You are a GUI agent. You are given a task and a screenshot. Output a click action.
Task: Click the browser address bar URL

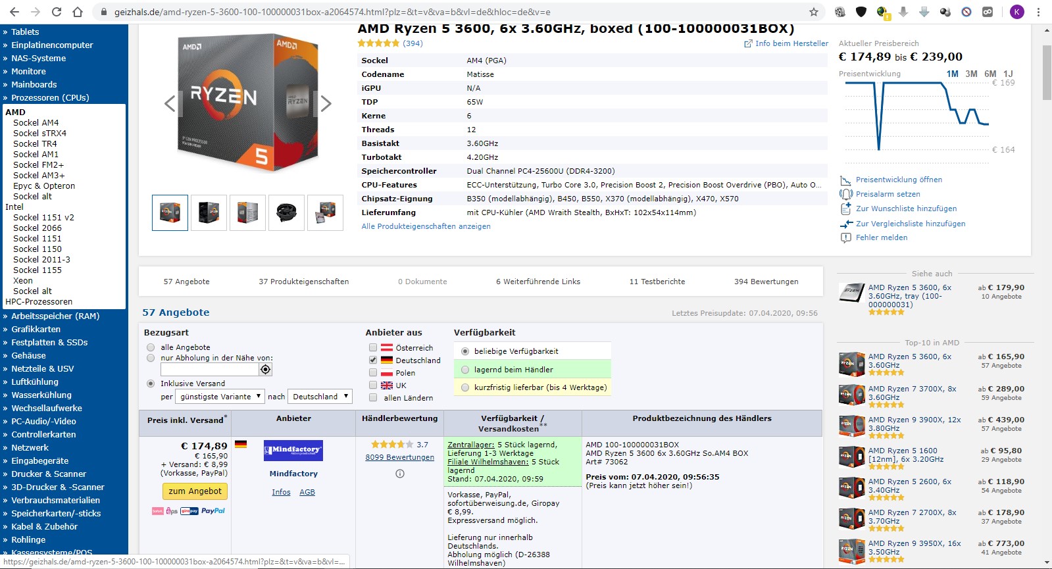coord(332,12)
